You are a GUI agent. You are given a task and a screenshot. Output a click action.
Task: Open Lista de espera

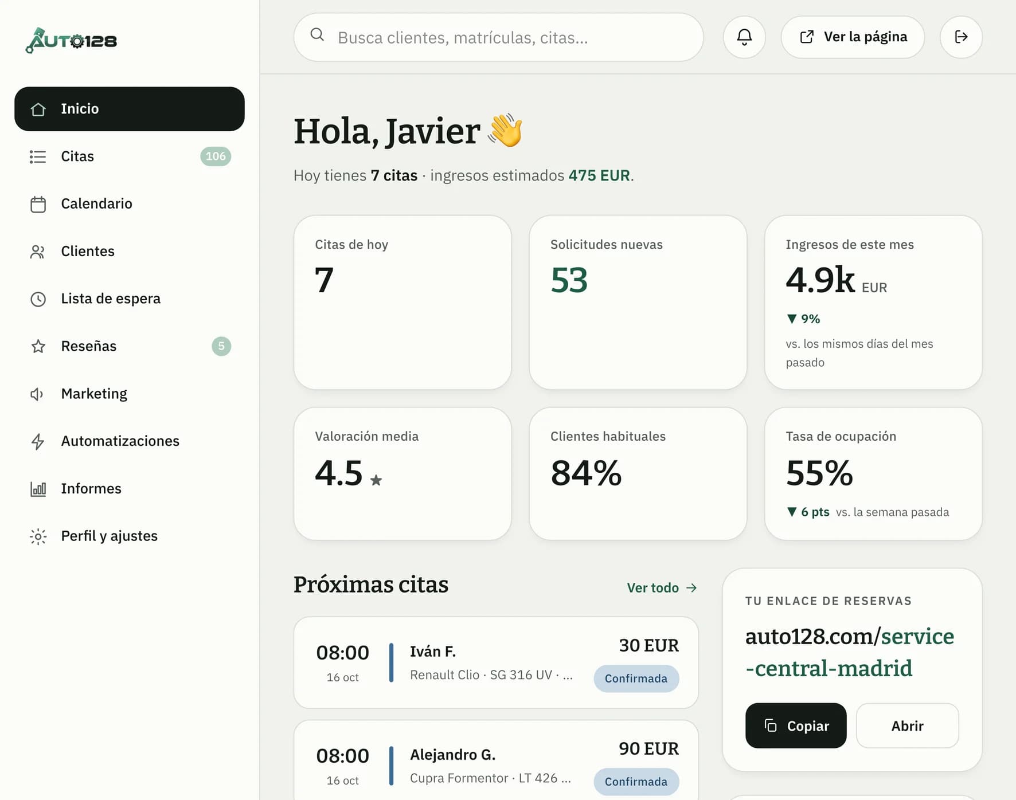pyautogui.click(x=130, y=299)
